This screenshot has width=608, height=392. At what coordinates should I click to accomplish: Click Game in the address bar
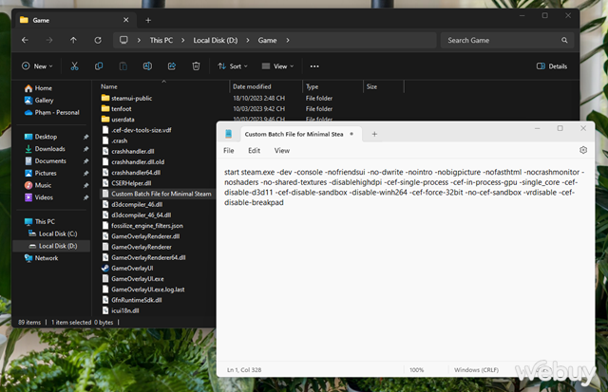click(x=268, y=40)
